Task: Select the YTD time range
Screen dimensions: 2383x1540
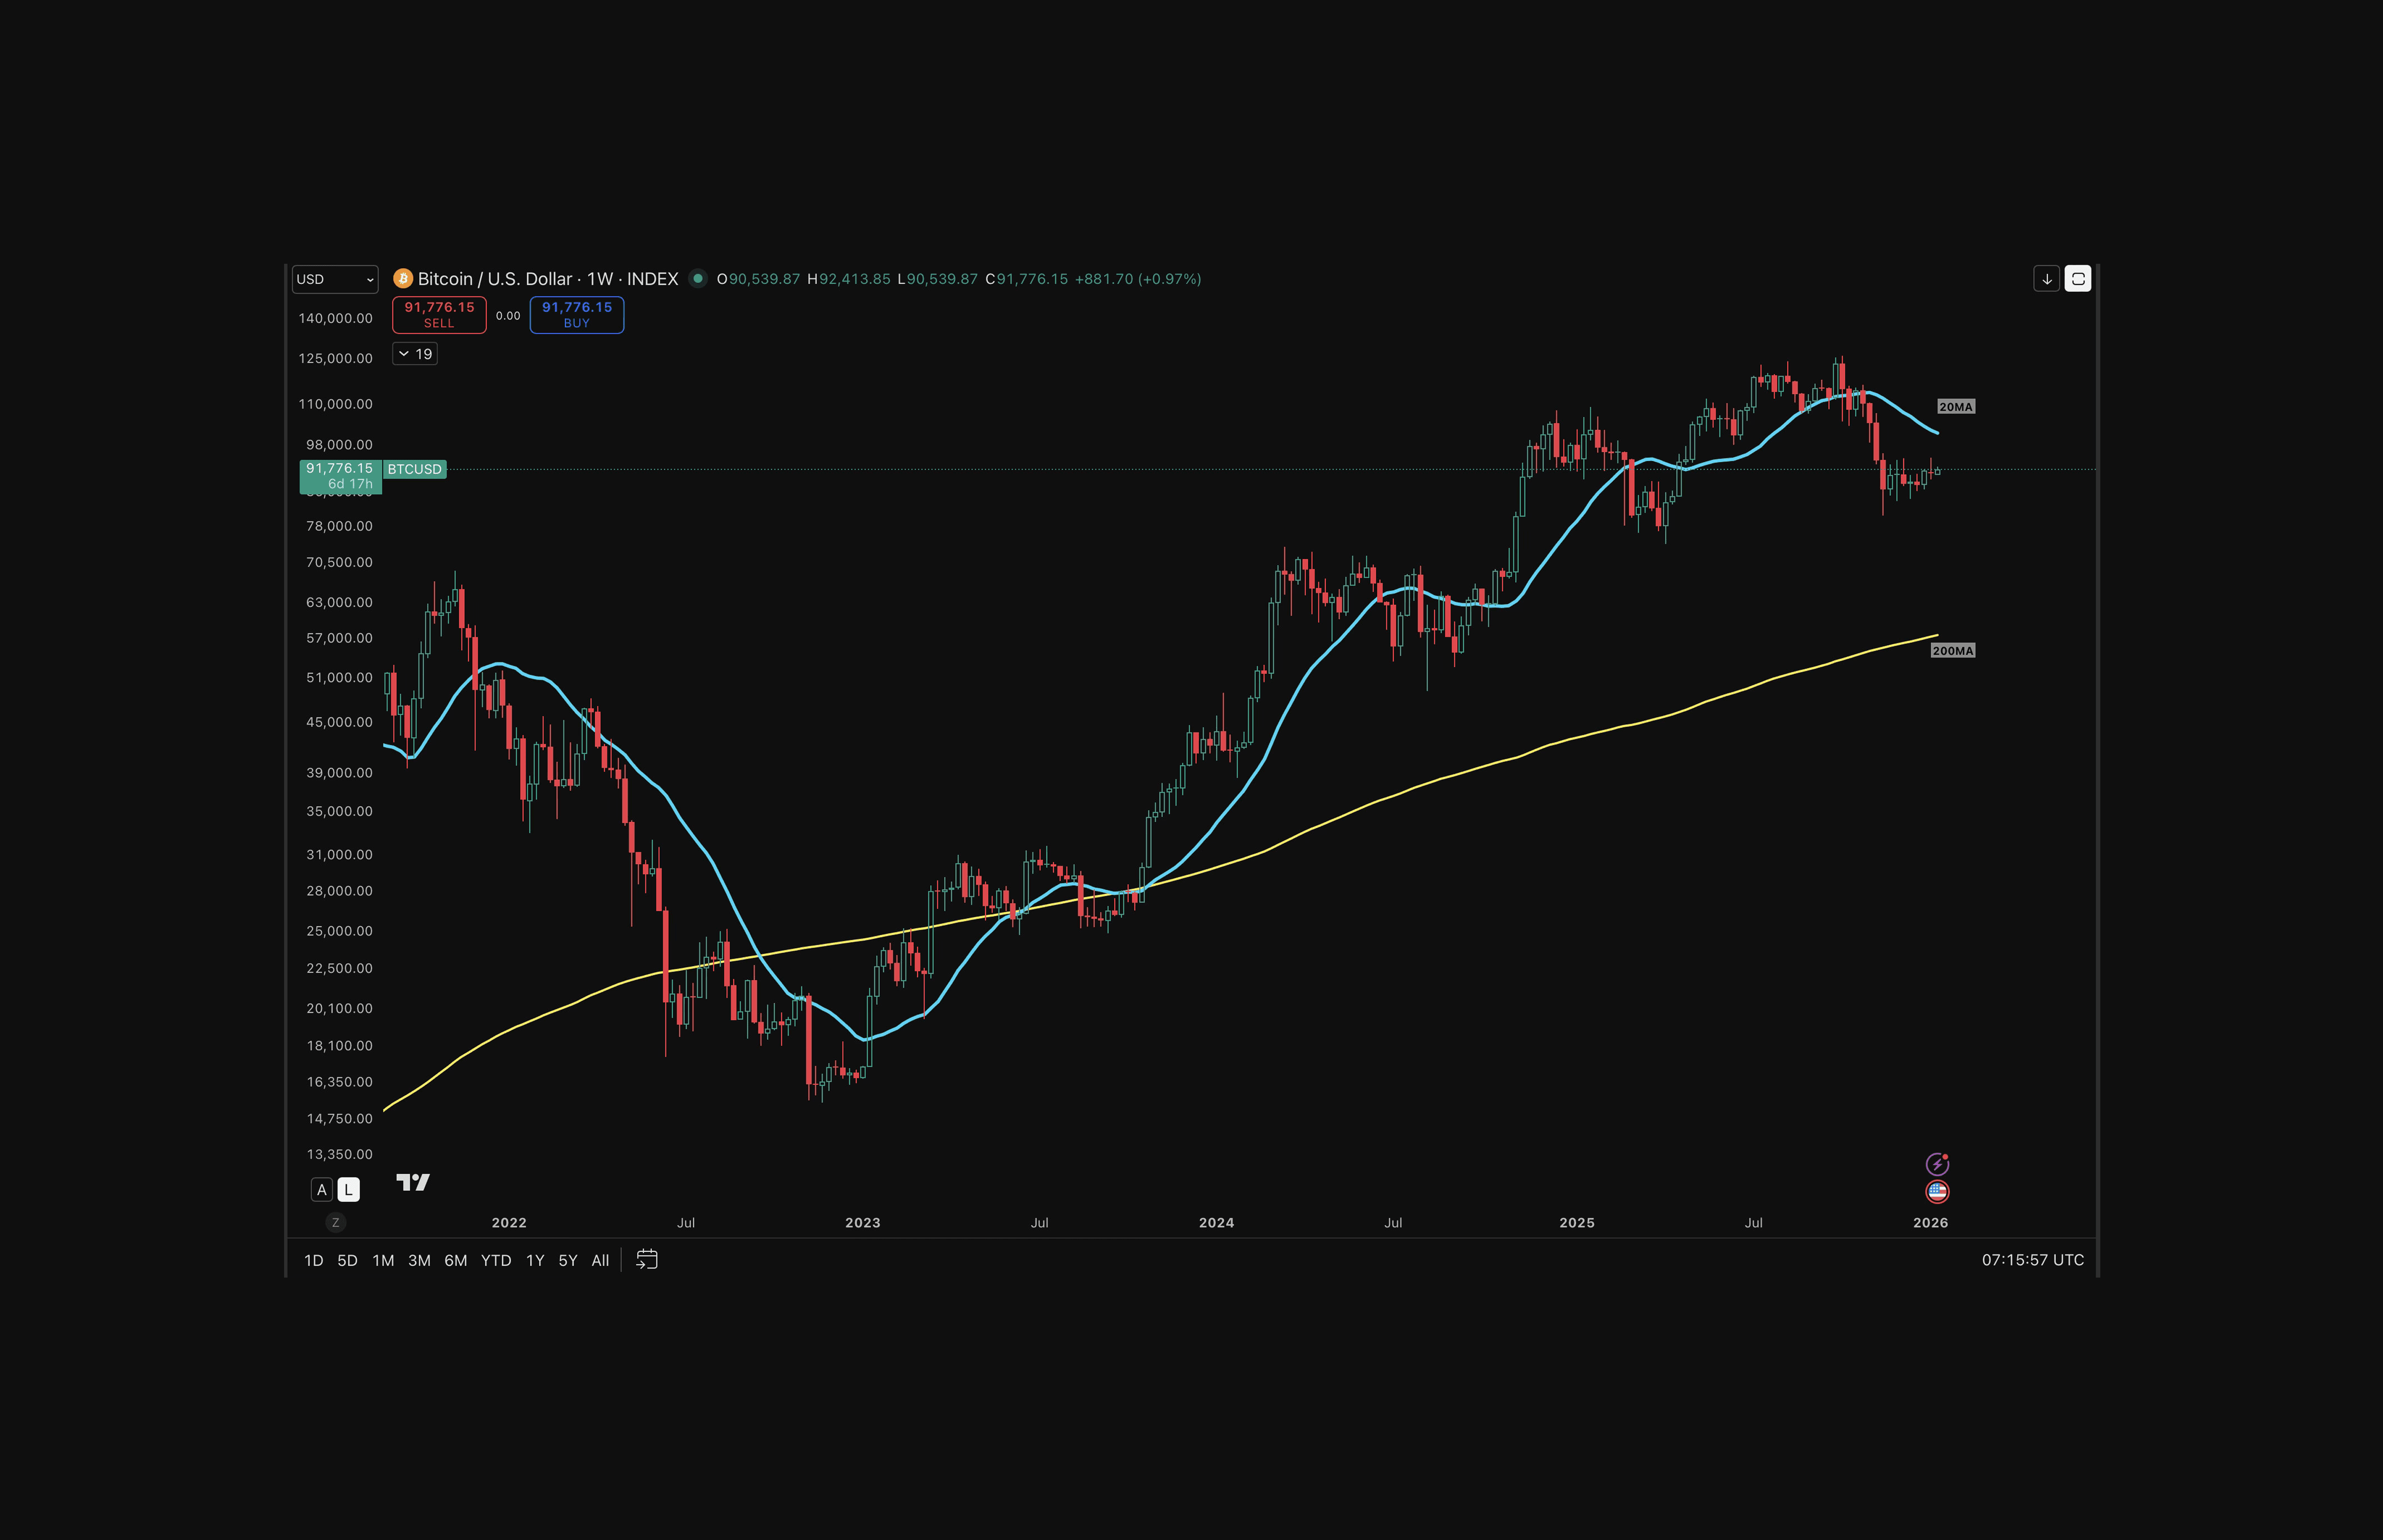Action: pos(496,1261)
